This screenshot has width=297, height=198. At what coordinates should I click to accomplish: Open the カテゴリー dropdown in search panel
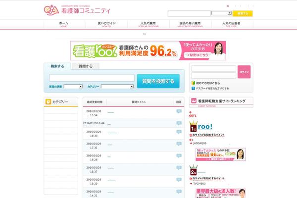[x=117, y=86]
